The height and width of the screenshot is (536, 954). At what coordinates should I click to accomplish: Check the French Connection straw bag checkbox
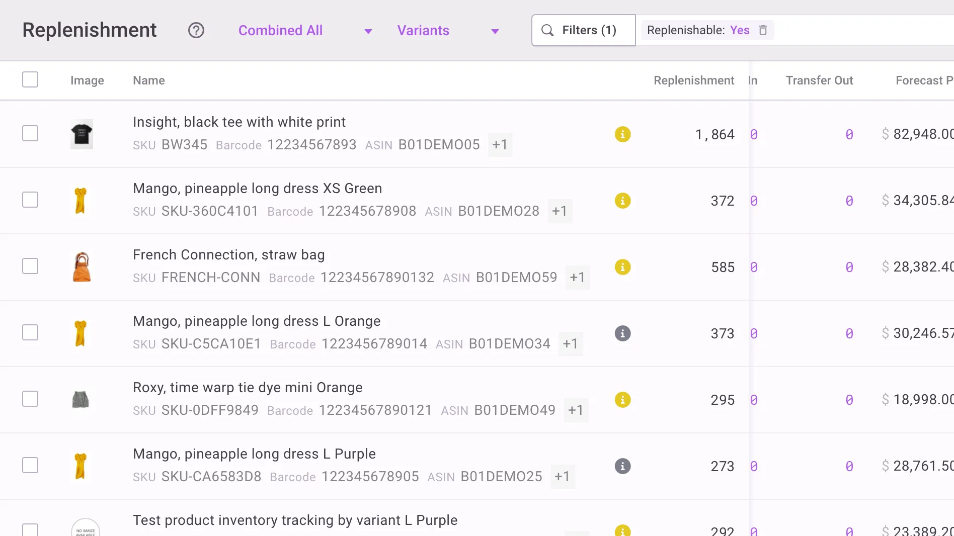click(30, 266)
